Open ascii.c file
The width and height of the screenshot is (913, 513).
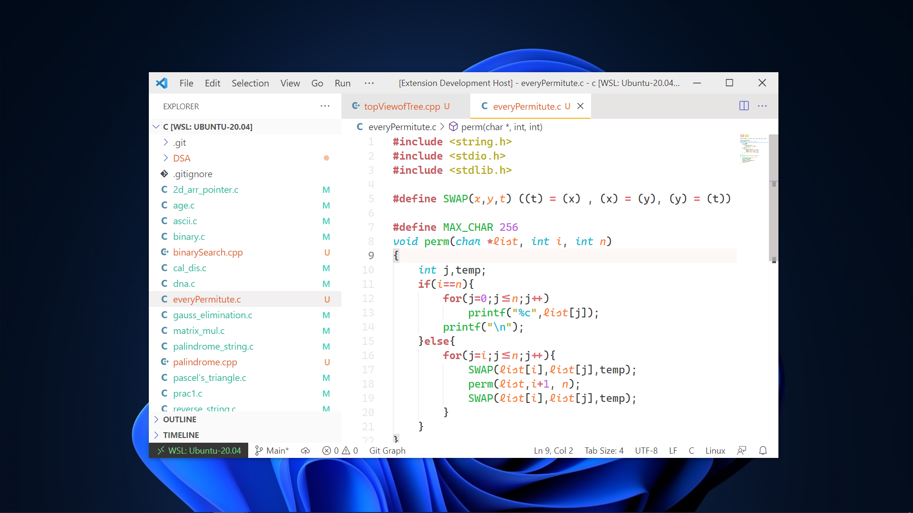coord(245,221)
